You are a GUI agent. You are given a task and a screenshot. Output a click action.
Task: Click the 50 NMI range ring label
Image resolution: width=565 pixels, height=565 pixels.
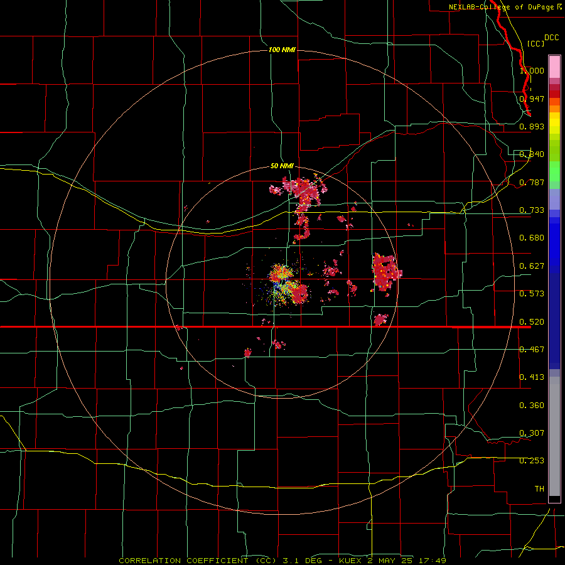[x=282, y=166]
